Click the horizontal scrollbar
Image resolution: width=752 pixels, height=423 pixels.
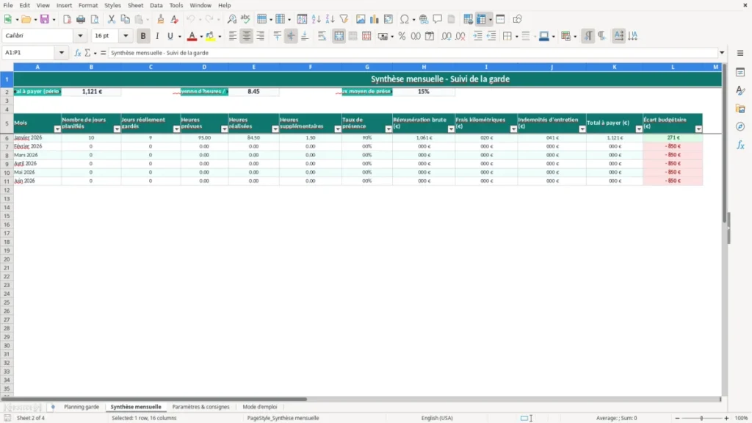[153, 399]
